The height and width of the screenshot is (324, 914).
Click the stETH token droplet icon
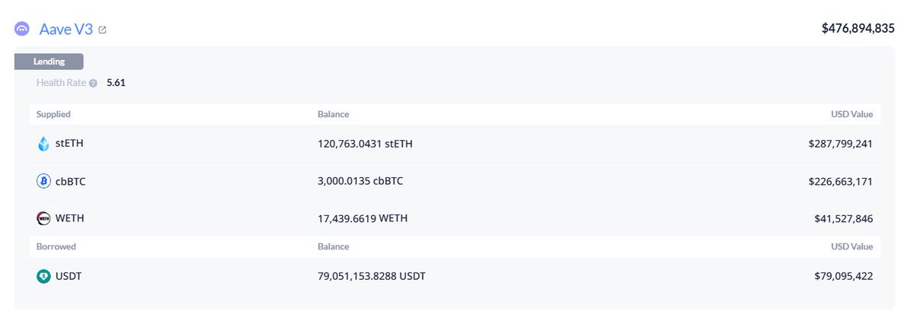43,144
